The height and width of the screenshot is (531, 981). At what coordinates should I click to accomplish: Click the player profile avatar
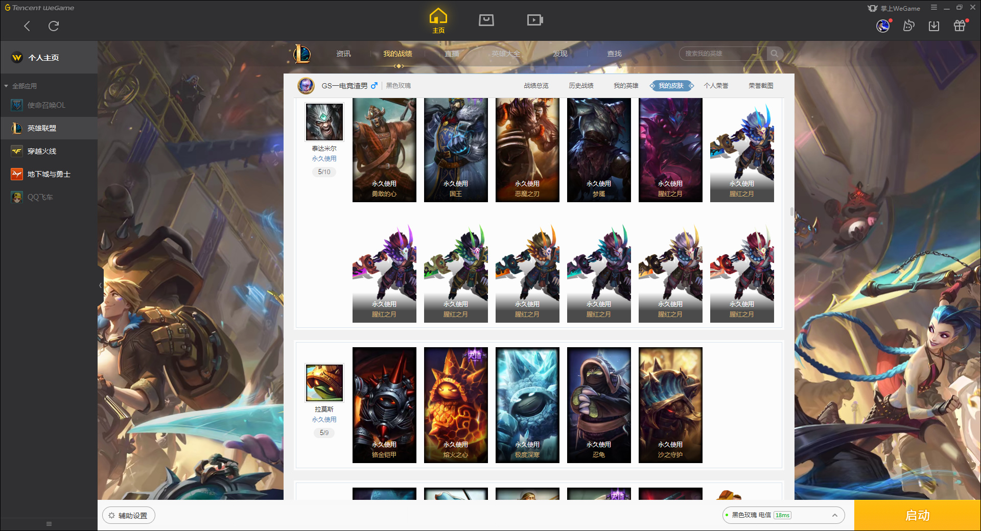tap(306, 86)
